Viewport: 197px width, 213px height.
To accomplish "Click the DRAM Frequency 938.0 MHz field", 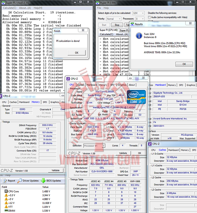I will coord(47,125).
